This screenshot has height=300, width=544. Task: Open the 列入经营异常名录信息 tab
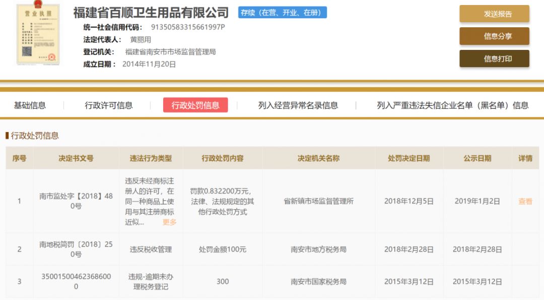298,105
